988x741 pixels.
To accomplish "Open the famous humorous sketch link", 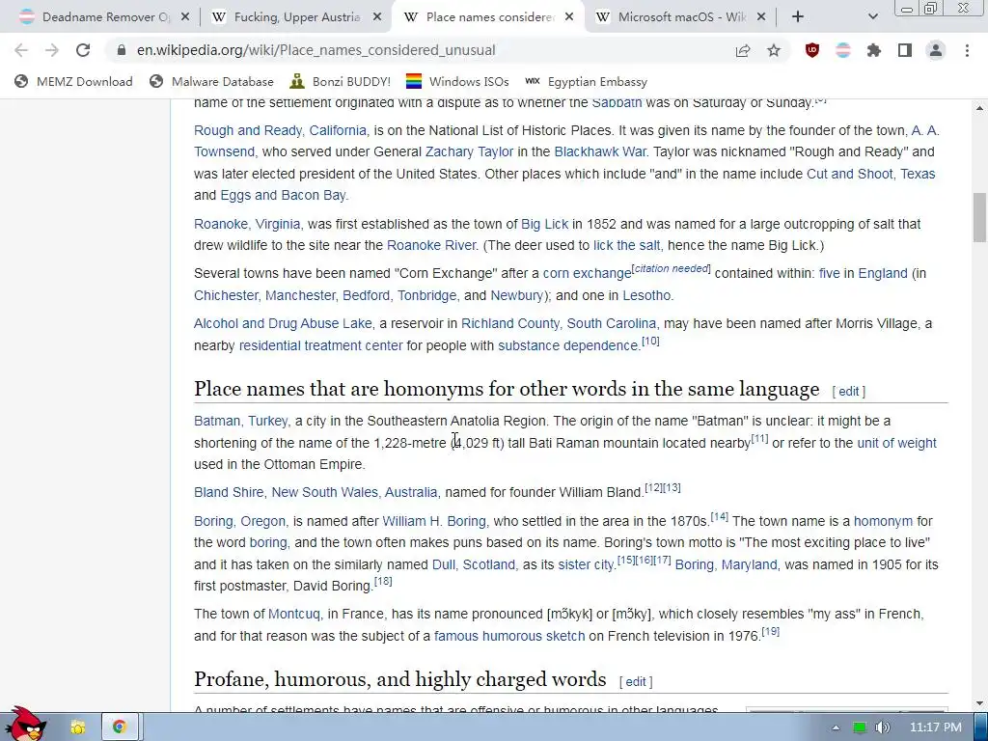I will (509, 637).
